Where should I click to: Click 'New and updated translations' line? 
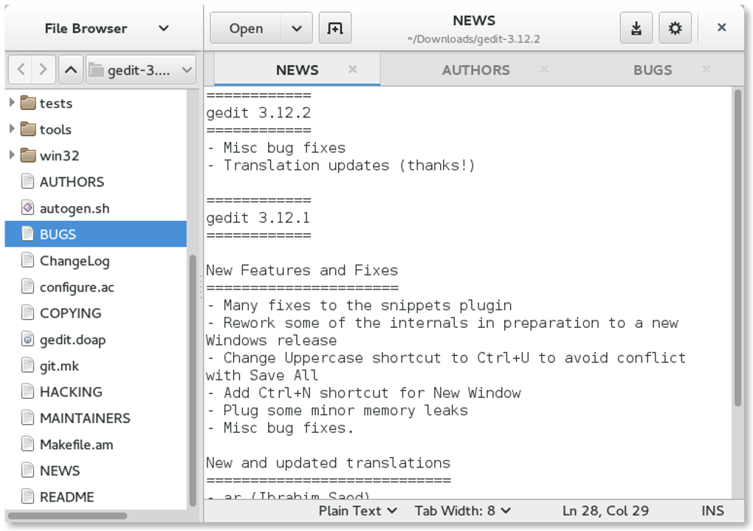[329, 463]
